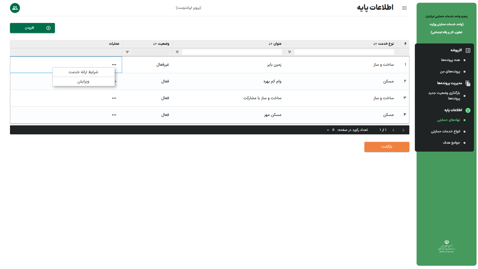This screenshot has height=269, width=478.
Task: Click the filter icon for وضعیت column
Action: (x=127, y=52)
